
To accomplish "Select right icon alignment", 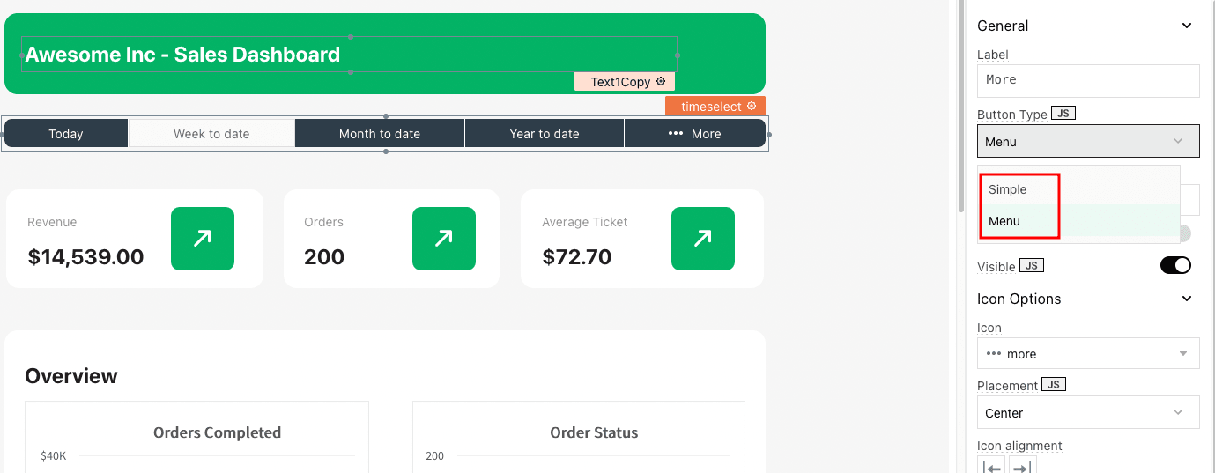I will tap(1022, 467).
